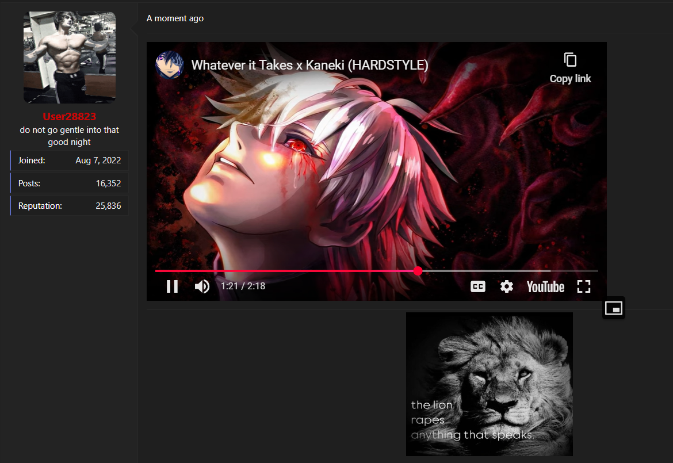Enter fullscreen mode

click(584, 286)
